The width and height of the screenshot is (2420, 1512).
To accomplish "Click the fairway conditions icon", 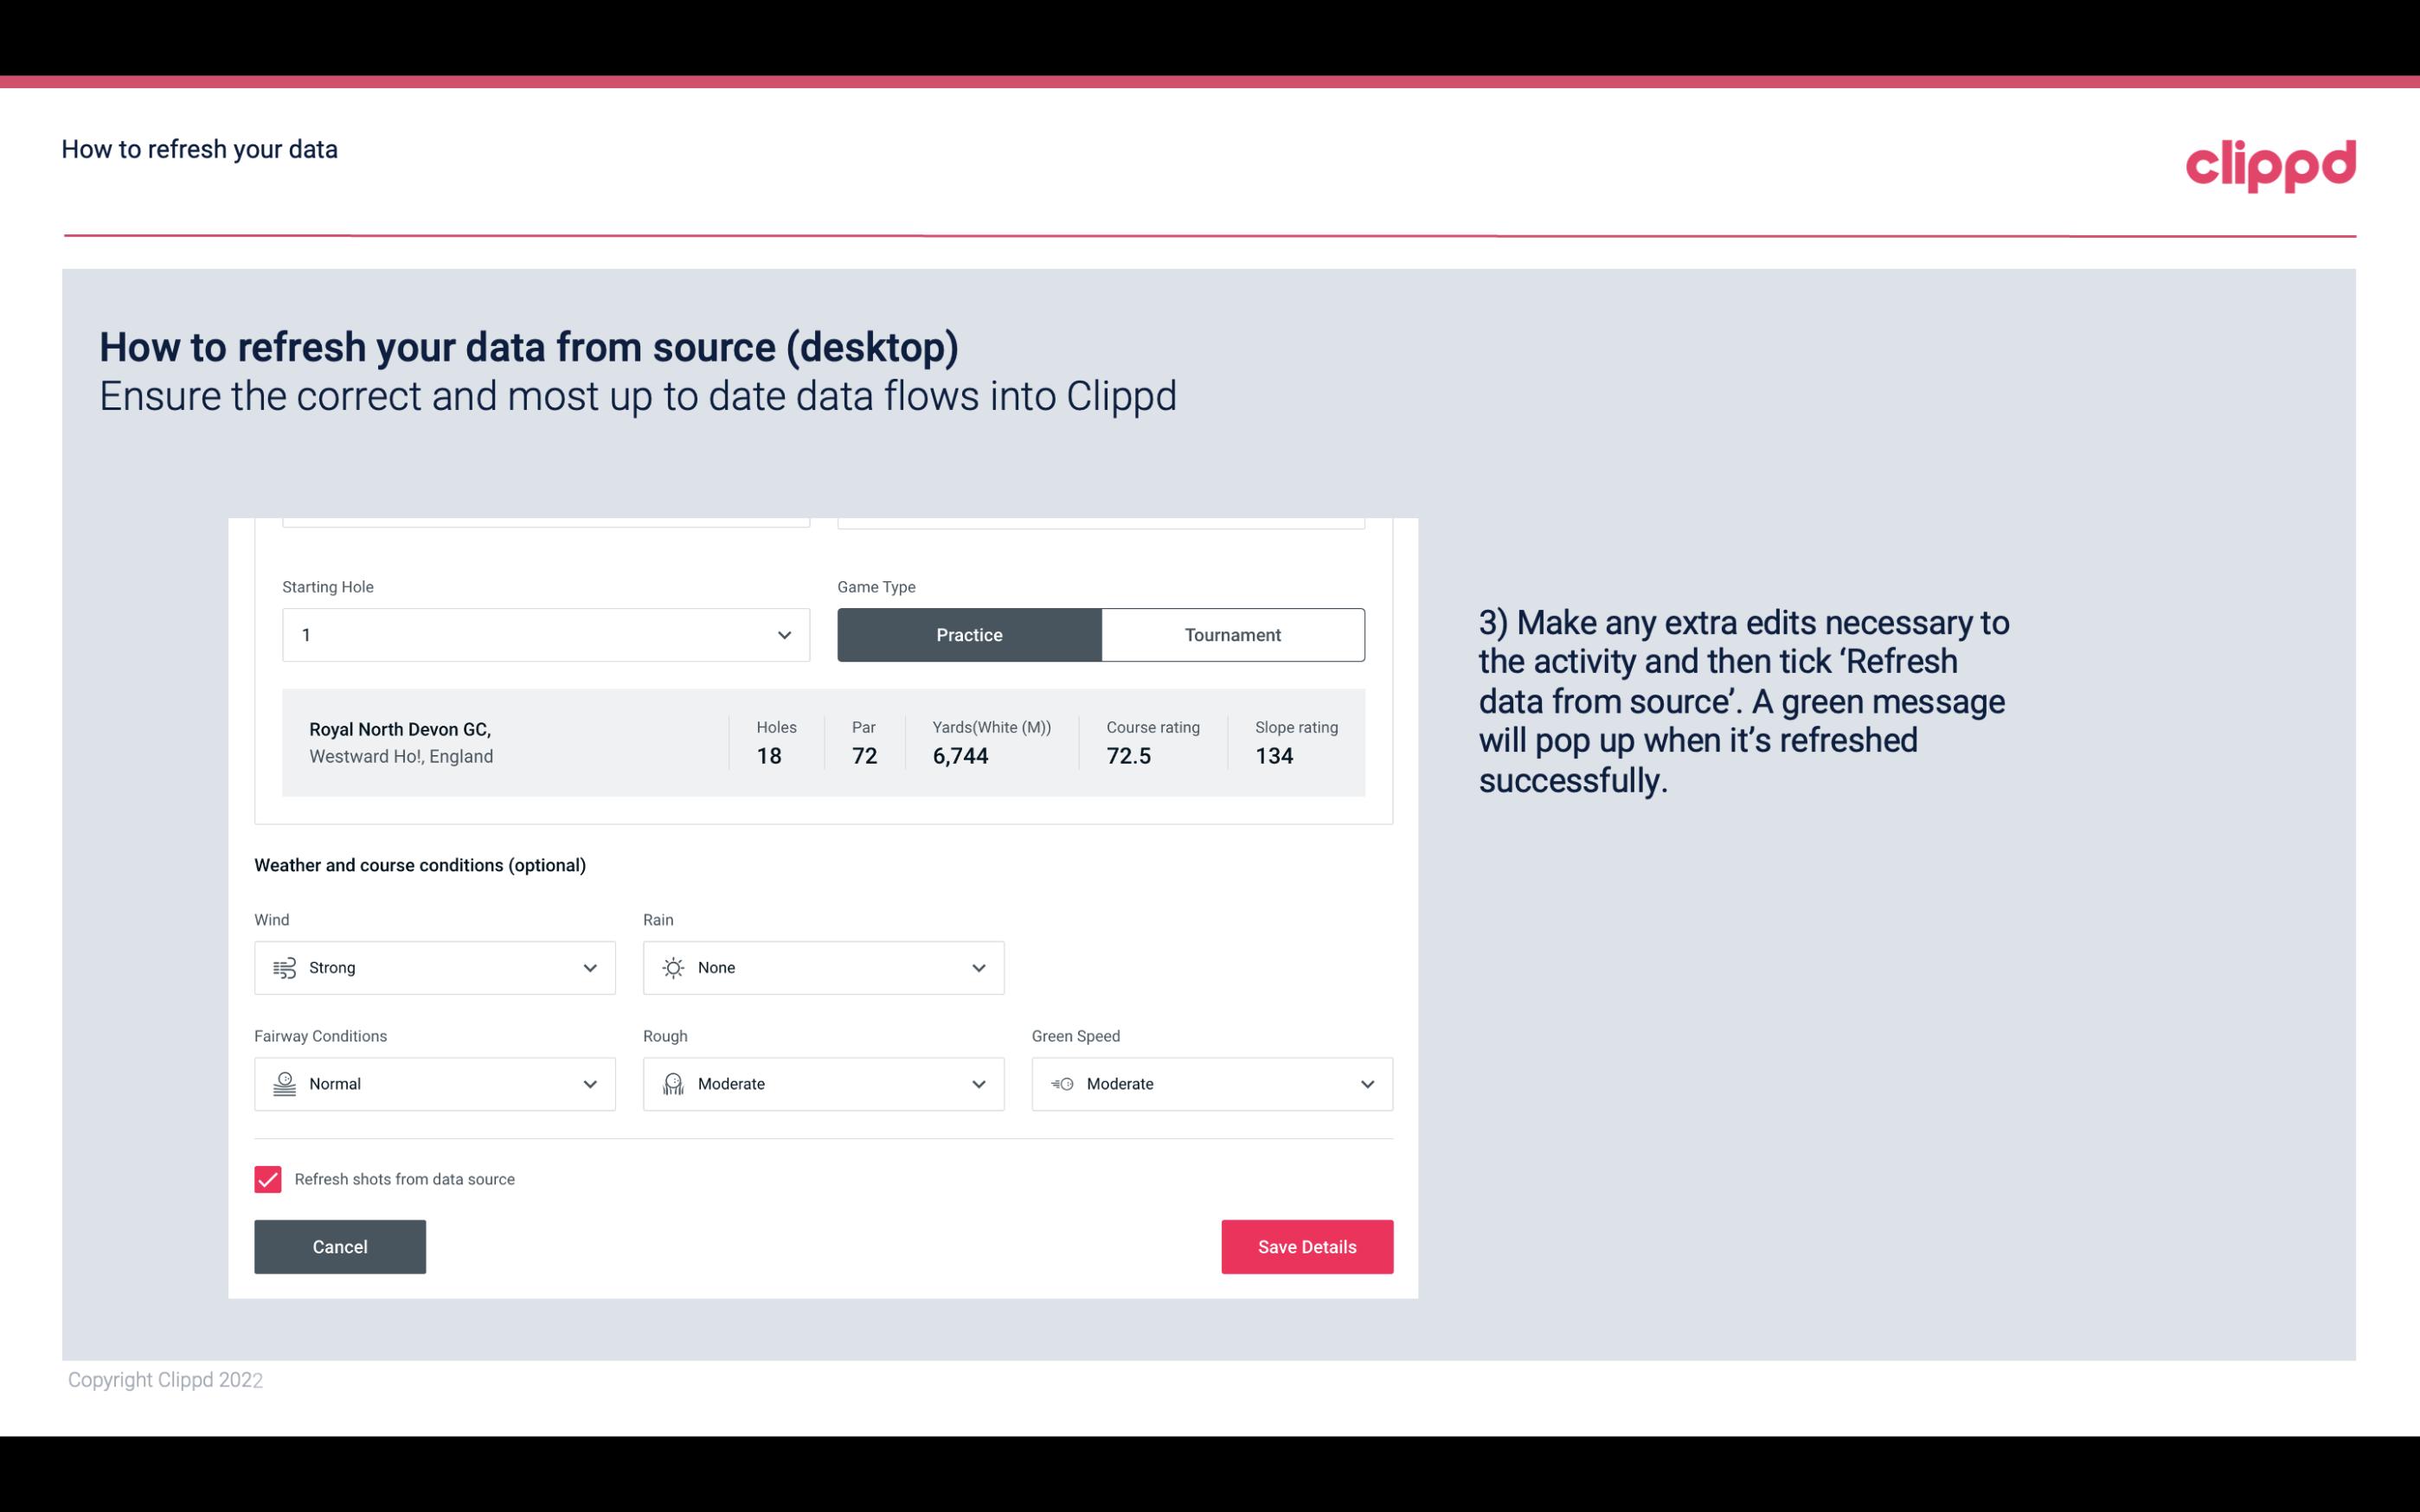I will (x=284, y=1082).
